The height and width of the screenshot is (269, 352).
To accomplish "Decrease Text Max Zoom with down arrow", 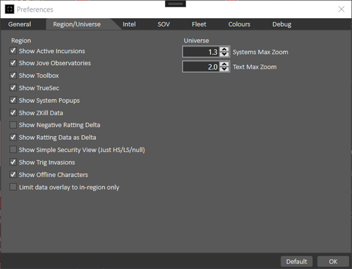I will coord(225,70).
